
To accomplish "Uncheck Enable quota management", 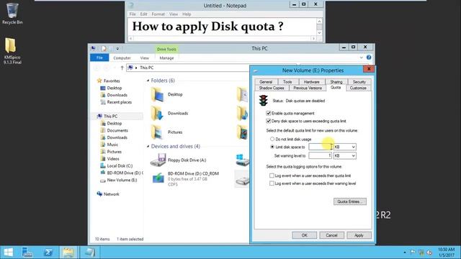I will click(x=268, y=114).
